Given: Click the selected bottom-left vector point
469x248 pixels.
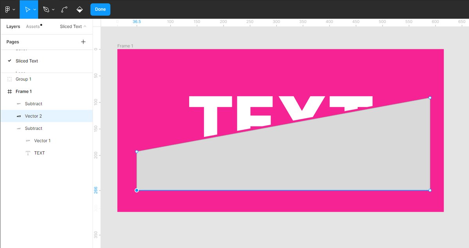Looking at the screenshot, I should (x=137, y=190).
